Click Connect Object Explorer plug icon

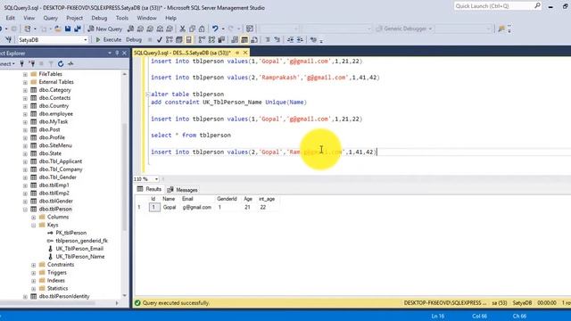click(21, 63)
